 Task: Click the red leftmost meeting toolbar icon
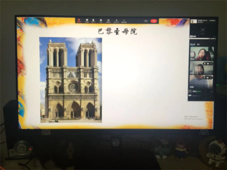79,20
